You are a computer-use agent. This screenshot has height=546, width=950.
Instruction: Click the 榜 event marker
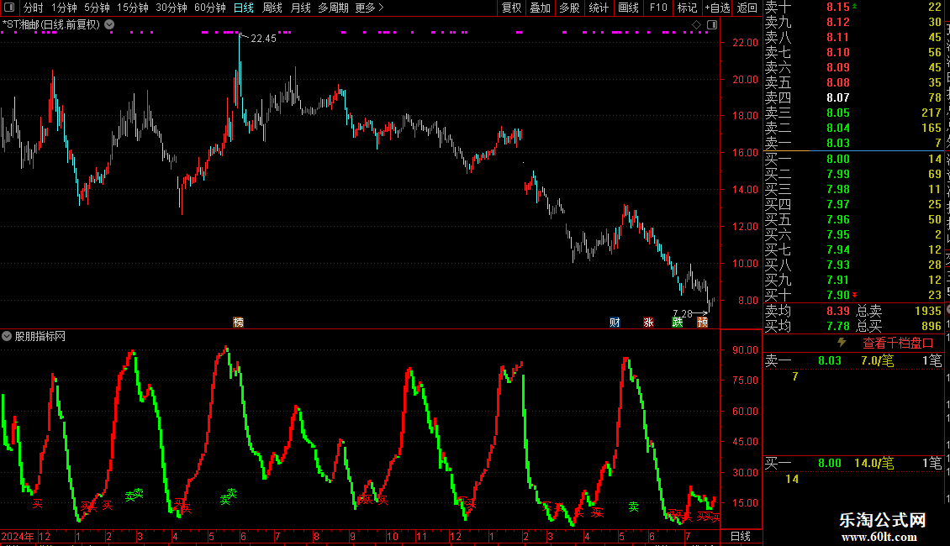point(239,322)
